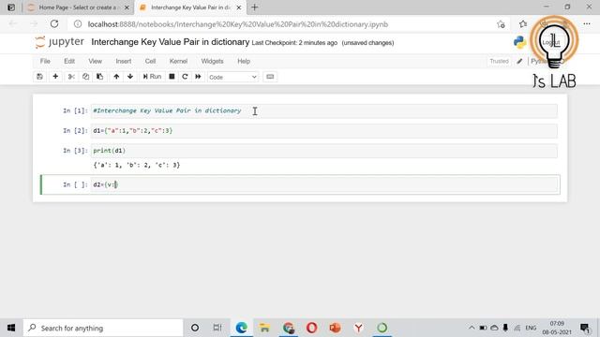Image resolution: width=600 pixels, height=337 pixels.
Task: Open the taskbar clock and date
Action: 557,328
